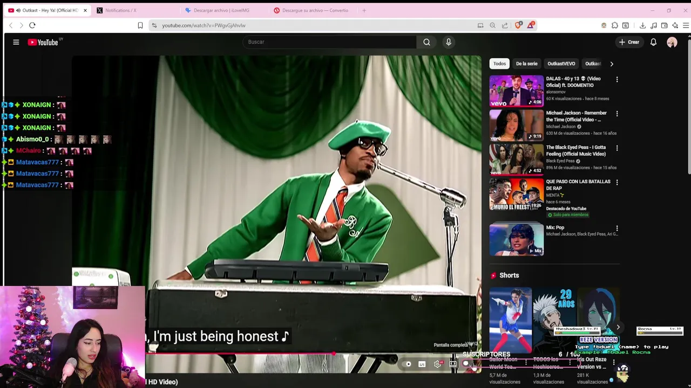
Task: Open the Mix: Pop playlist thumbnail
Action: pos(516,240)
